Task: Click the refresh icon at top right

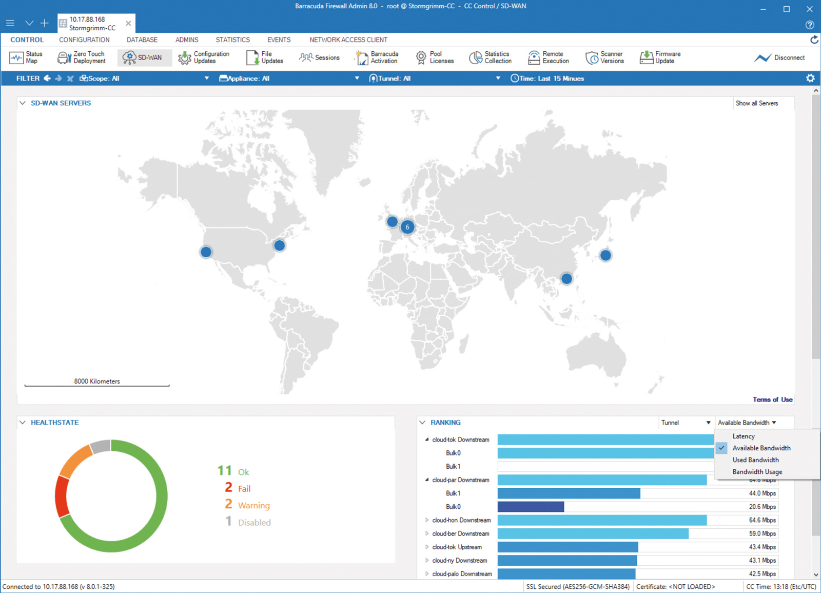Action: click(x=814, y=40)
